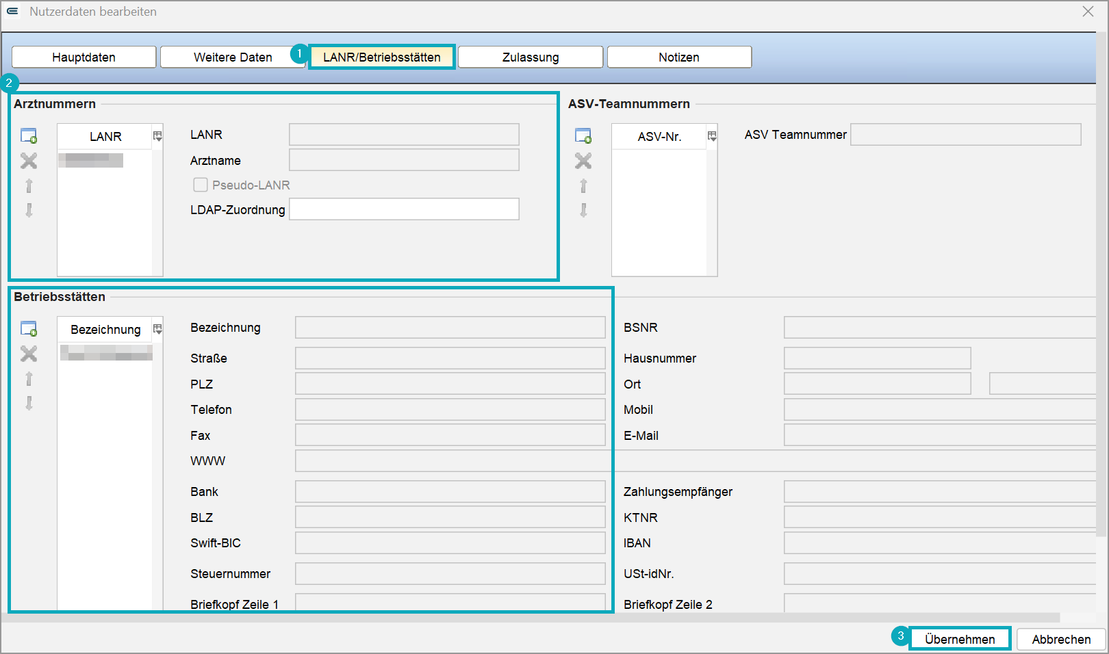
Task: Move LANR entry up
Action: pyautogui.click(x=29, y=185)
